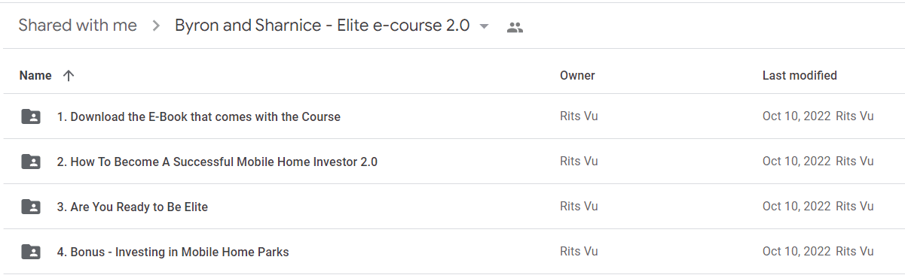905x275 pixels.
Task: Click the folder icon for Are You Ready to Be Elite
Action: pyautogui.click(x=31, y=207)
